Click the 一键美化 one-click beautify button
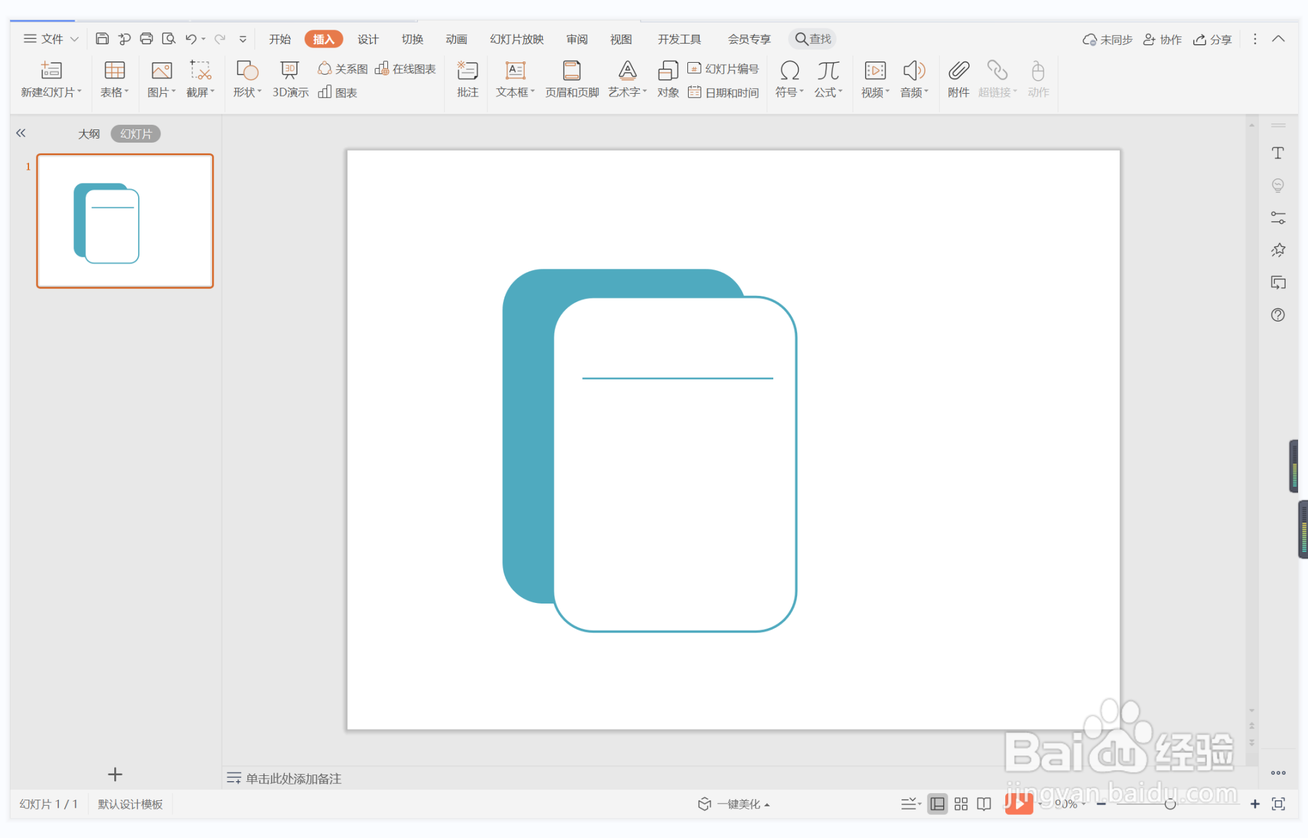1308x838 pixels. click(734, 804)
